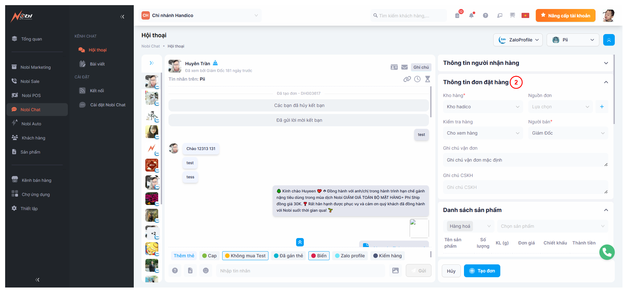Click the image attachment icon beside Gửi
This screenshot has height=292, width=627.
tap(395, 270)
